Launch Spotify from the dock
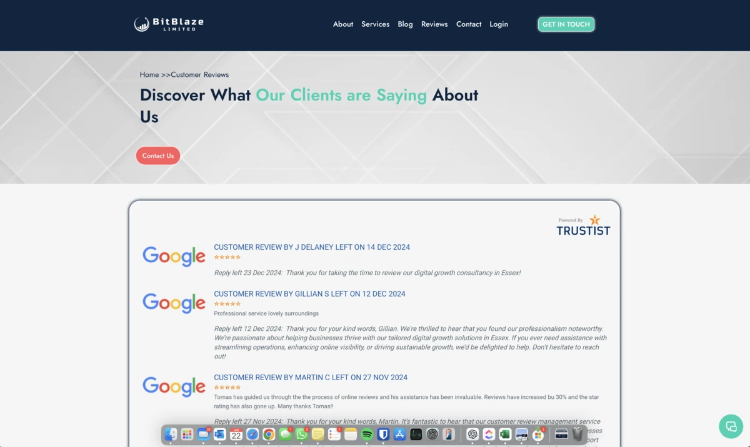Viewport: 750px width, 447px height. 366,434
